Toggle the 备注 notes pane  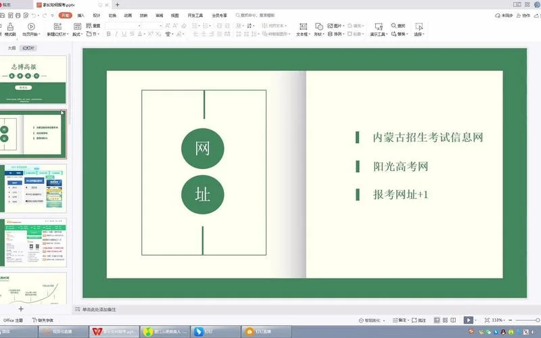point(400,320)
